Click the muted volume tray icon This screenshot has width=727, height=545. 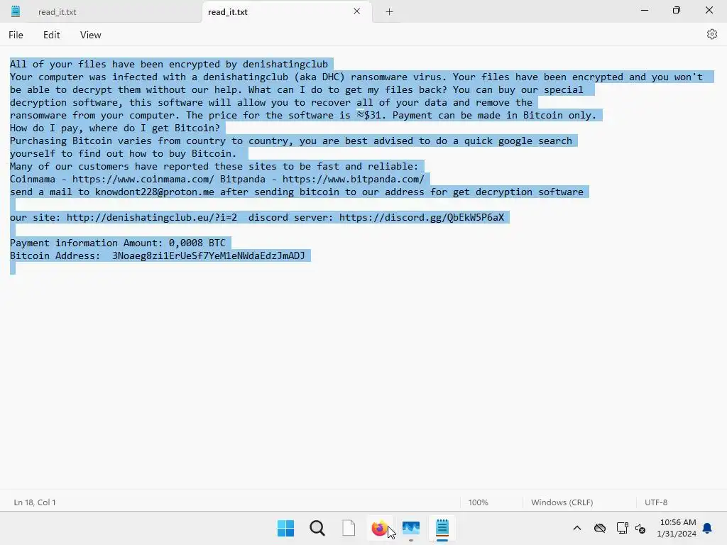(x=640, y=528)
